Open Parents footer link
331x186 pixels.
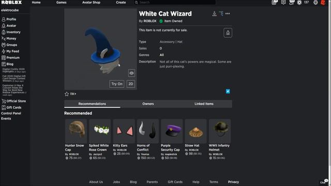[152, 182]
